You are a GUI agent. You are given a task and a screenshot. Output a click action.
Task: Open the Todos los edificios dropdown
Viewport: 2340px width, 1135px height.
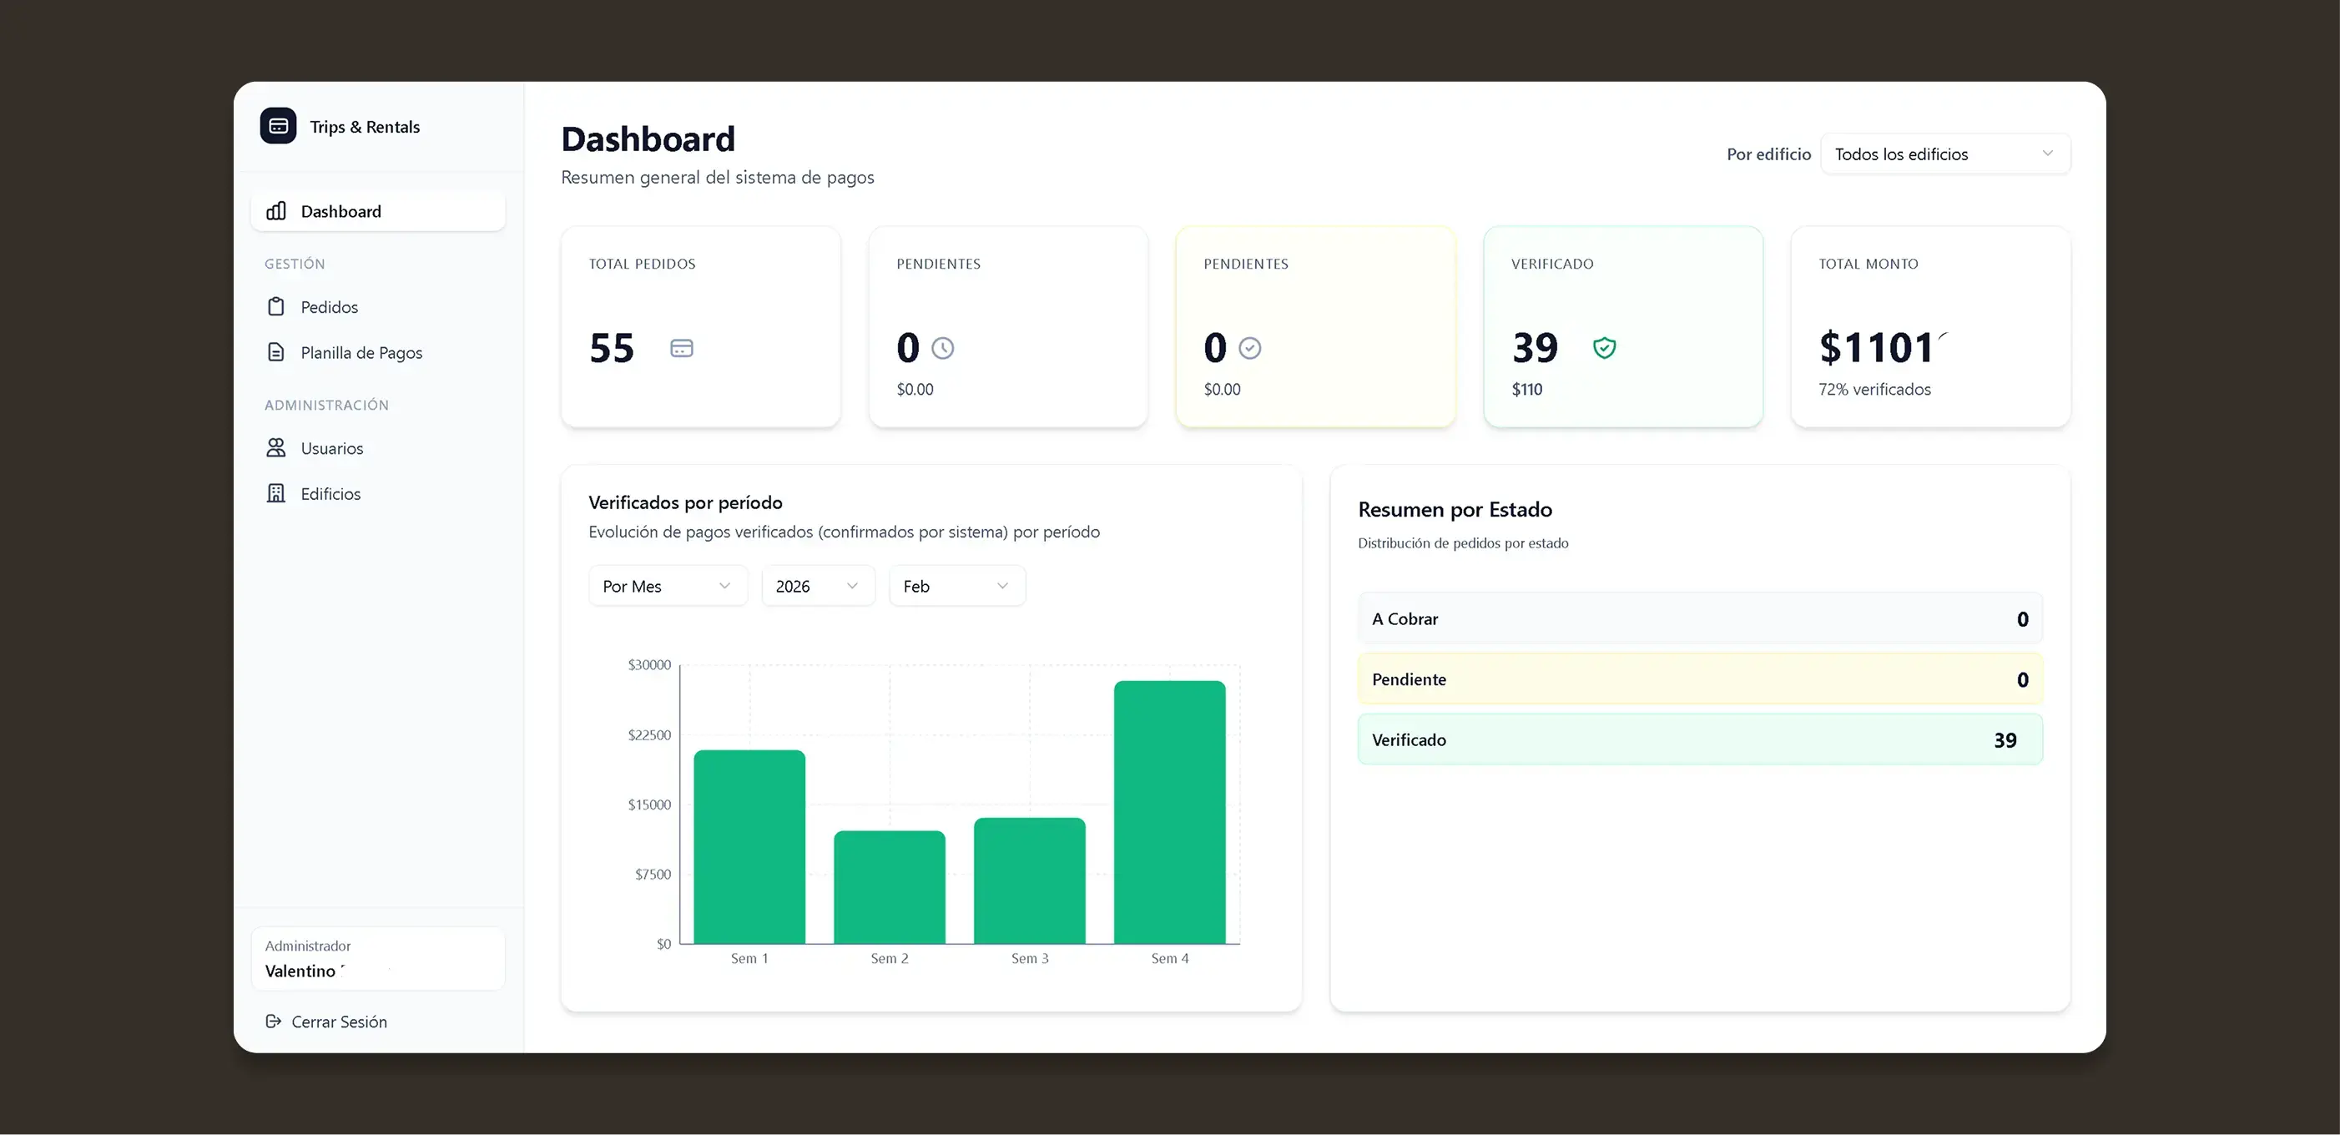pyautogui.click(x=1944, y=154)
